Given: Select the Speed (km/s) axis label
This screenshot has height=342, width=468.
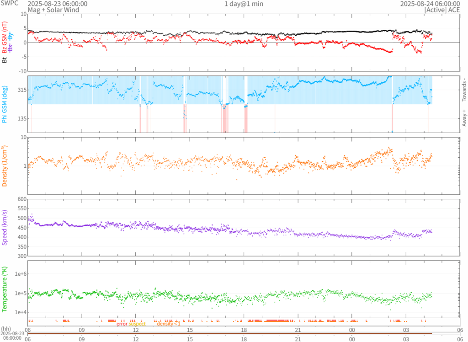Looking at the screenshot, I should click(5, 227).
